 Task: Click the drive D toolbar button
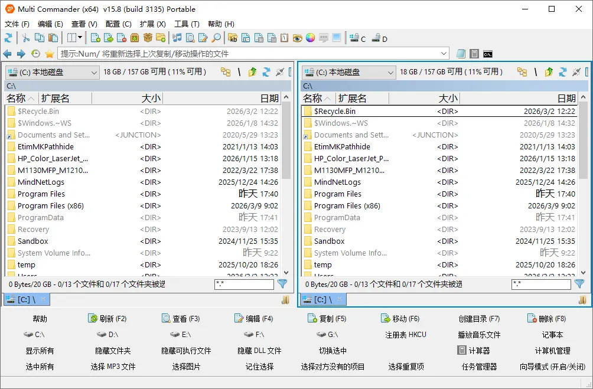[x=379, y=38]
